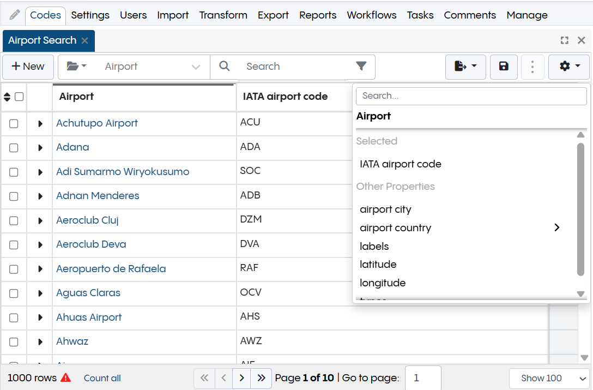This screenshot has height=390, width=593.
Task: Open the Aeropuerto de Rafaela link
Action: [x=112, y=268]
